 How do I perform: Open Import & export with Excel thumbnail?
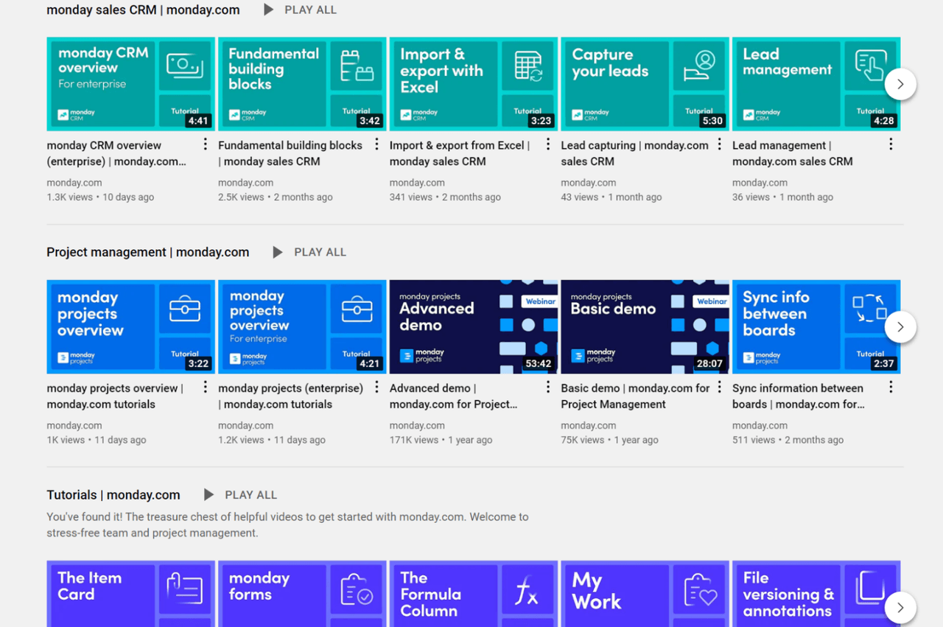(474, 84)
